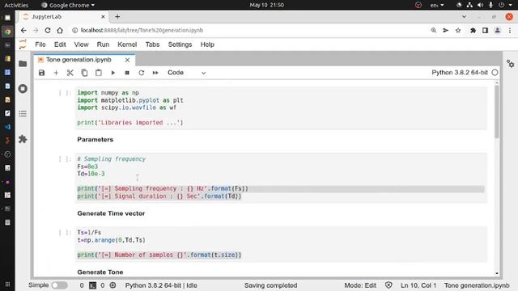Click the Generate Time vector heading
The height and width of the screenshot is (291, 518).
click(x=111, y=213)
